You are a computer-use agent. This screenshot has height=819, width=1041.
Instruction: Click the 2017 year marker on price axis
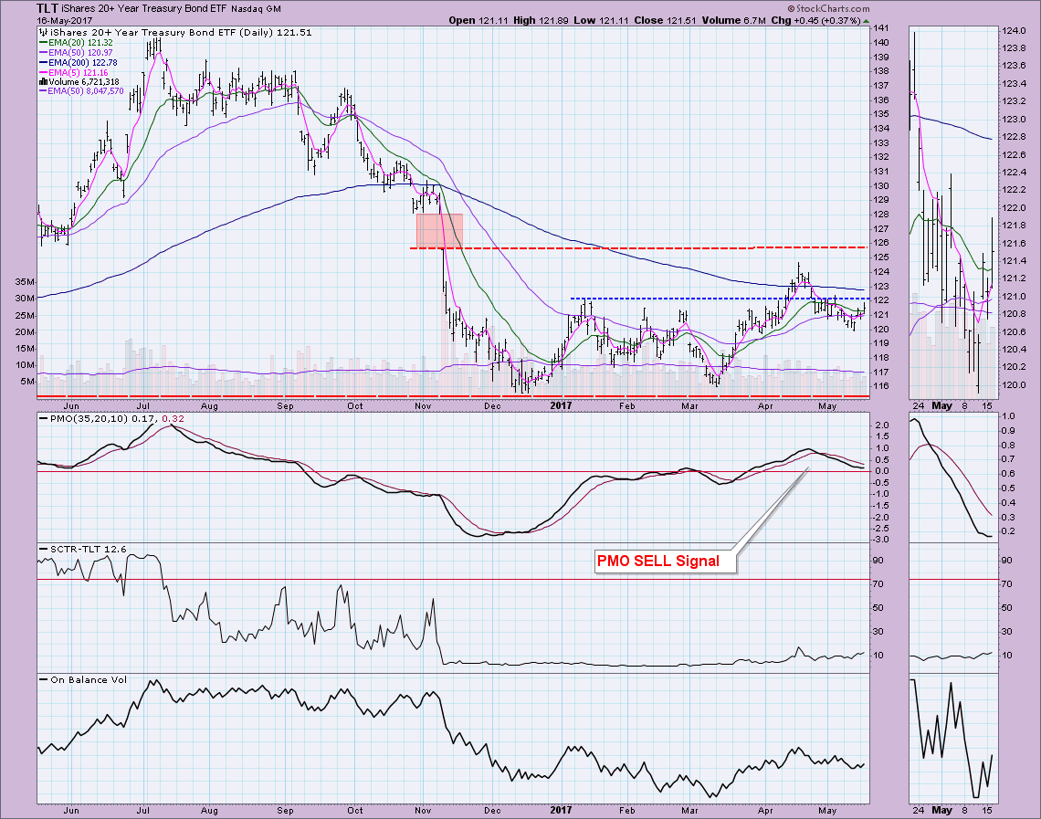click(563, 404)
